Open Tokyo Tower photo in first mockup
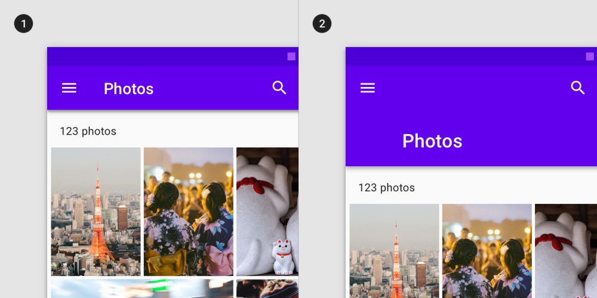Viewport: 597px width, 298px height. [x=96, y=212]
